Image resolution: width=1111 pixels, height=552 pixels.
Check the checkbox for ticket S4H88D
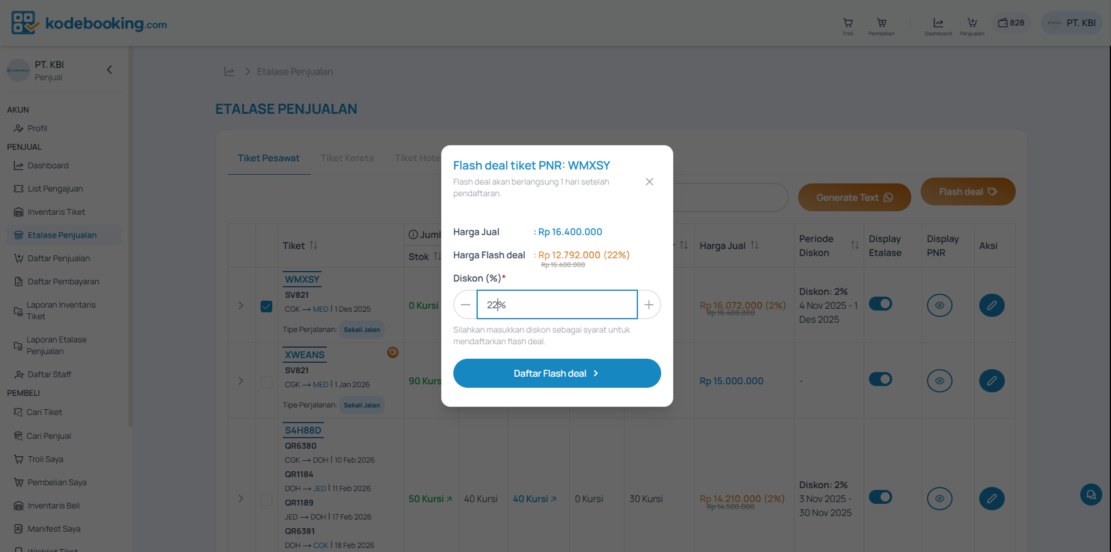click(266, 500)
